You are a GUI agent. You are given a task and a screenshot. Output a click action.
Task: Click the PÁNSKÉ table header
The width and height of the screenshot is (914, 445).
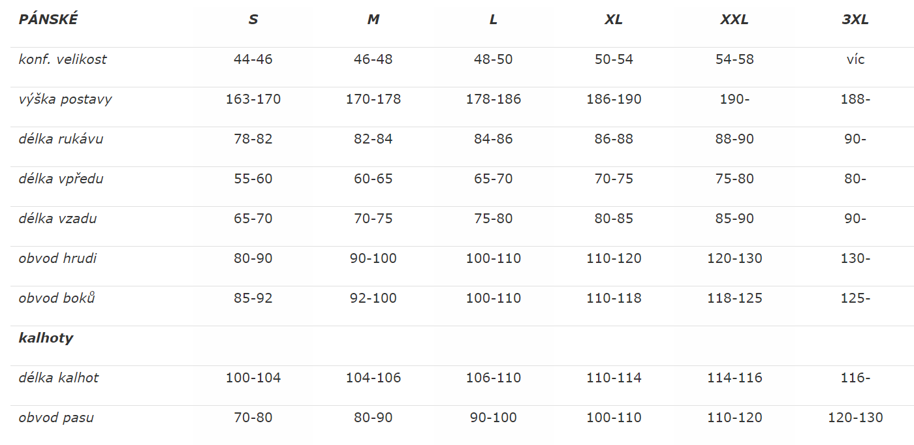(48, 20)
